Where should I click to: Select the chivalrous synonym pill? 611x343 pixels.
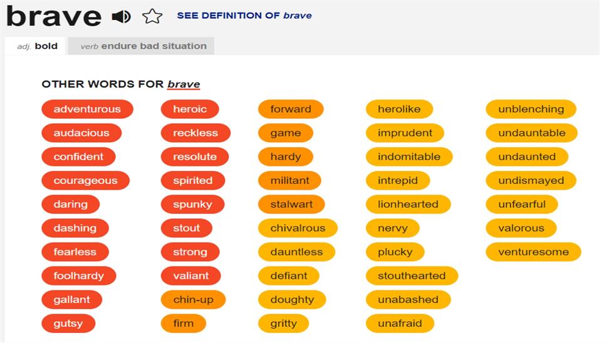point(298,228)
